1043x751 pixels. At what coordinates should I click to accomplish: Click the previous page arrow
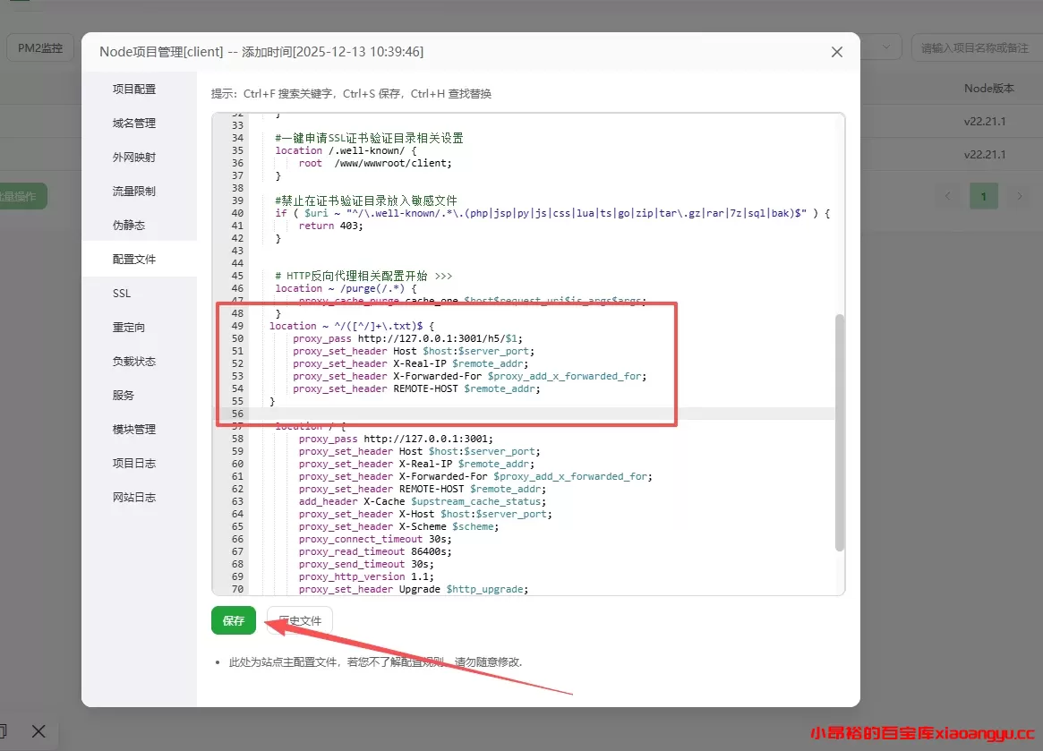948,194
